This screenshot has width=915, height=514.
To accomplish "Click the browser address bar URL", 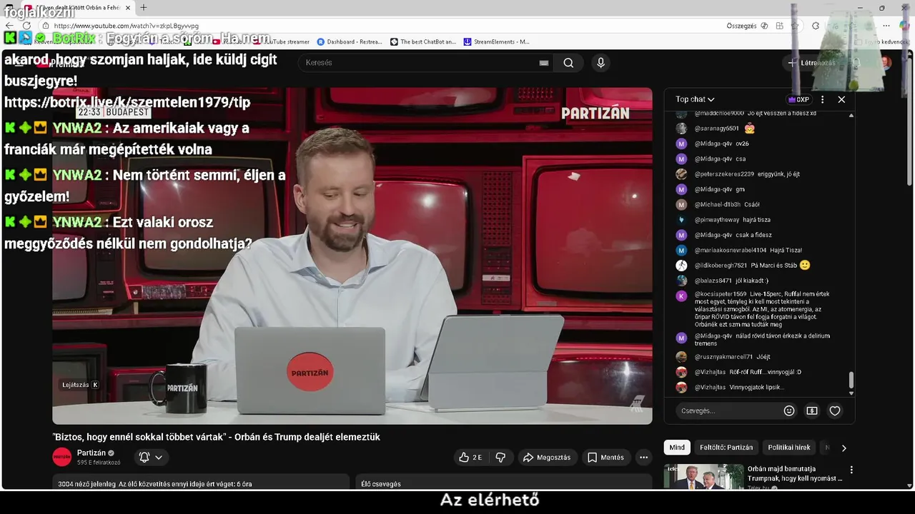I will (x=127, y=26).
